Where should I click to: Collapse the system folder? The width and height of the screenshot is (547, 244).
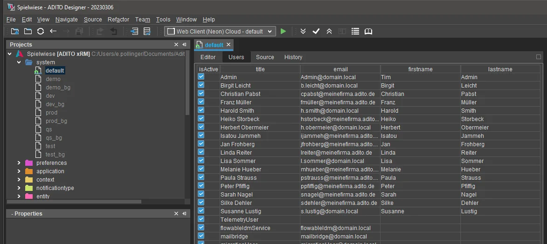pyautogui.click(x=19, y=62)
